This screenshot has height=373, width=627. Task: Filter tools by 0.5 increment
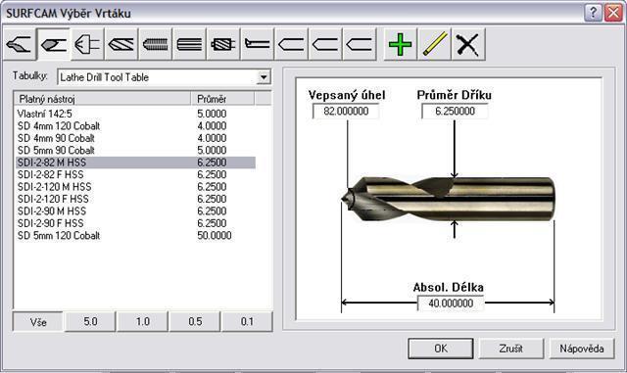click(195, 322)
